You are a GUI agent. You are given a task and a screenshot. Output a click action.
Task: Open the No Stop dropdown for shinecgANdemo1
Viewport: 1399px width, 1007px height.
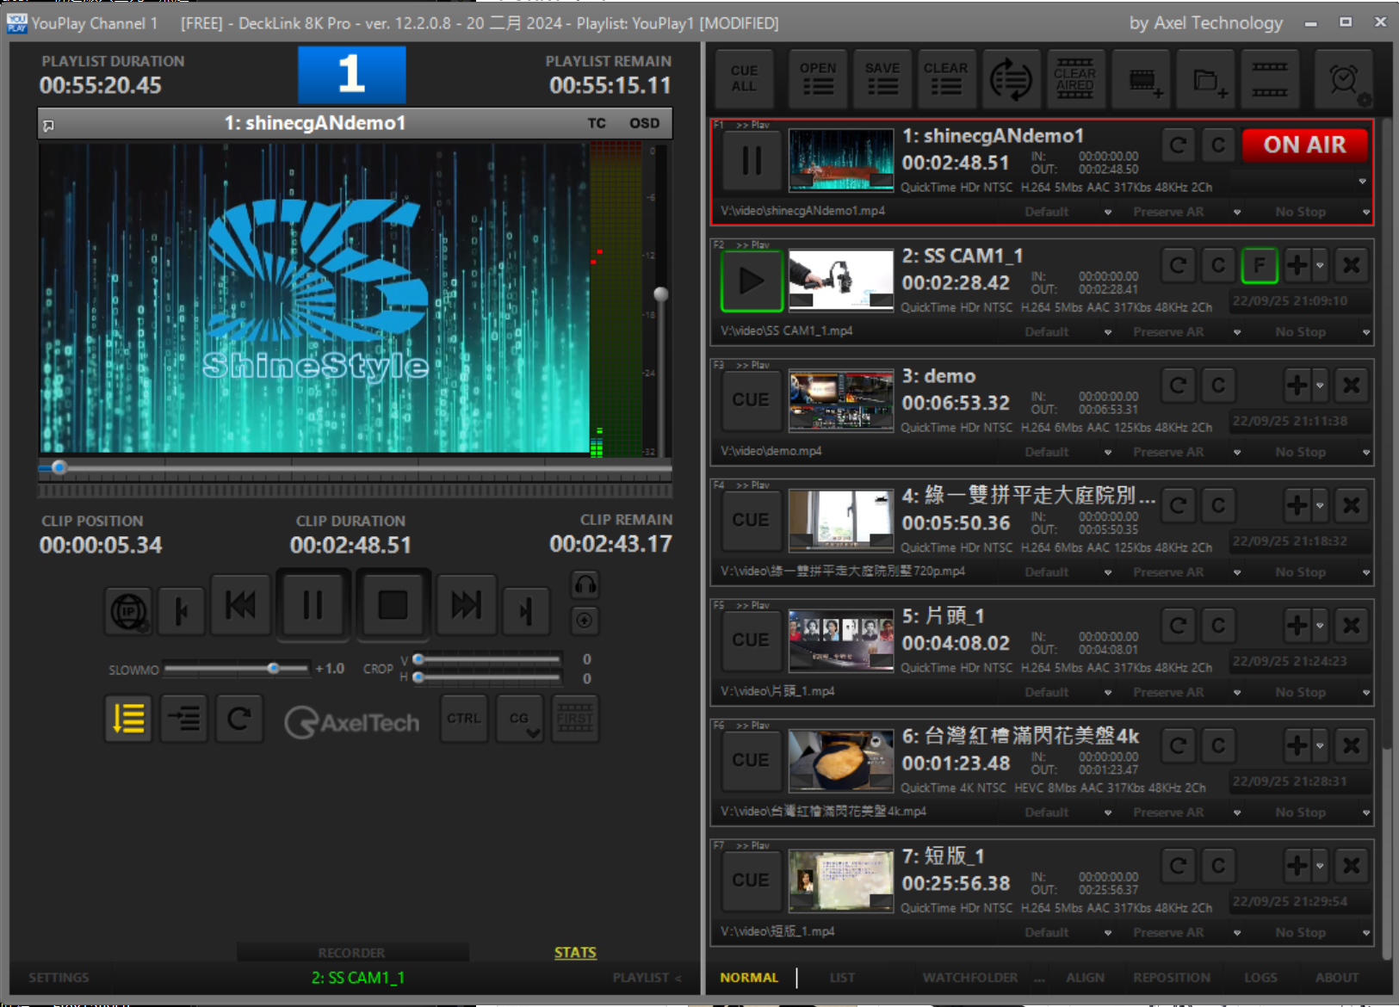[x=1365, y=212]
